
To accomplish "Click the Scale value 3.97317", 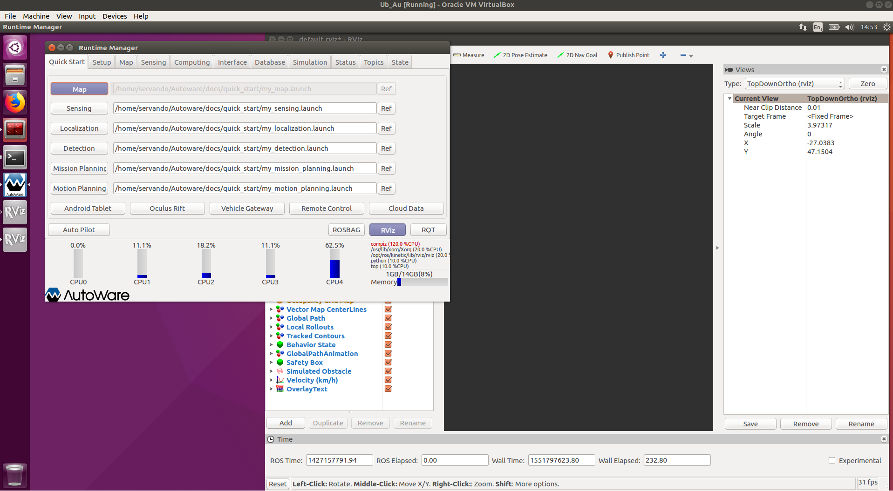I will (x=819, y=125).
